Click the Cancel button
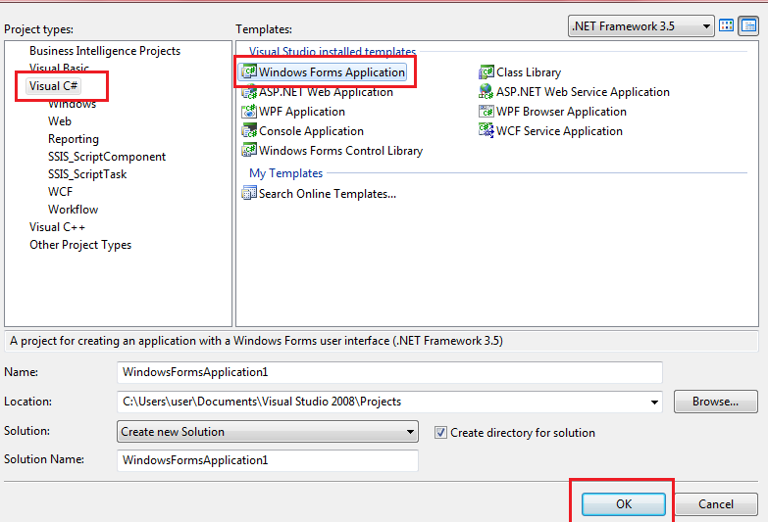The height and width of the screenshot is (522, 768). coord(716,504)
